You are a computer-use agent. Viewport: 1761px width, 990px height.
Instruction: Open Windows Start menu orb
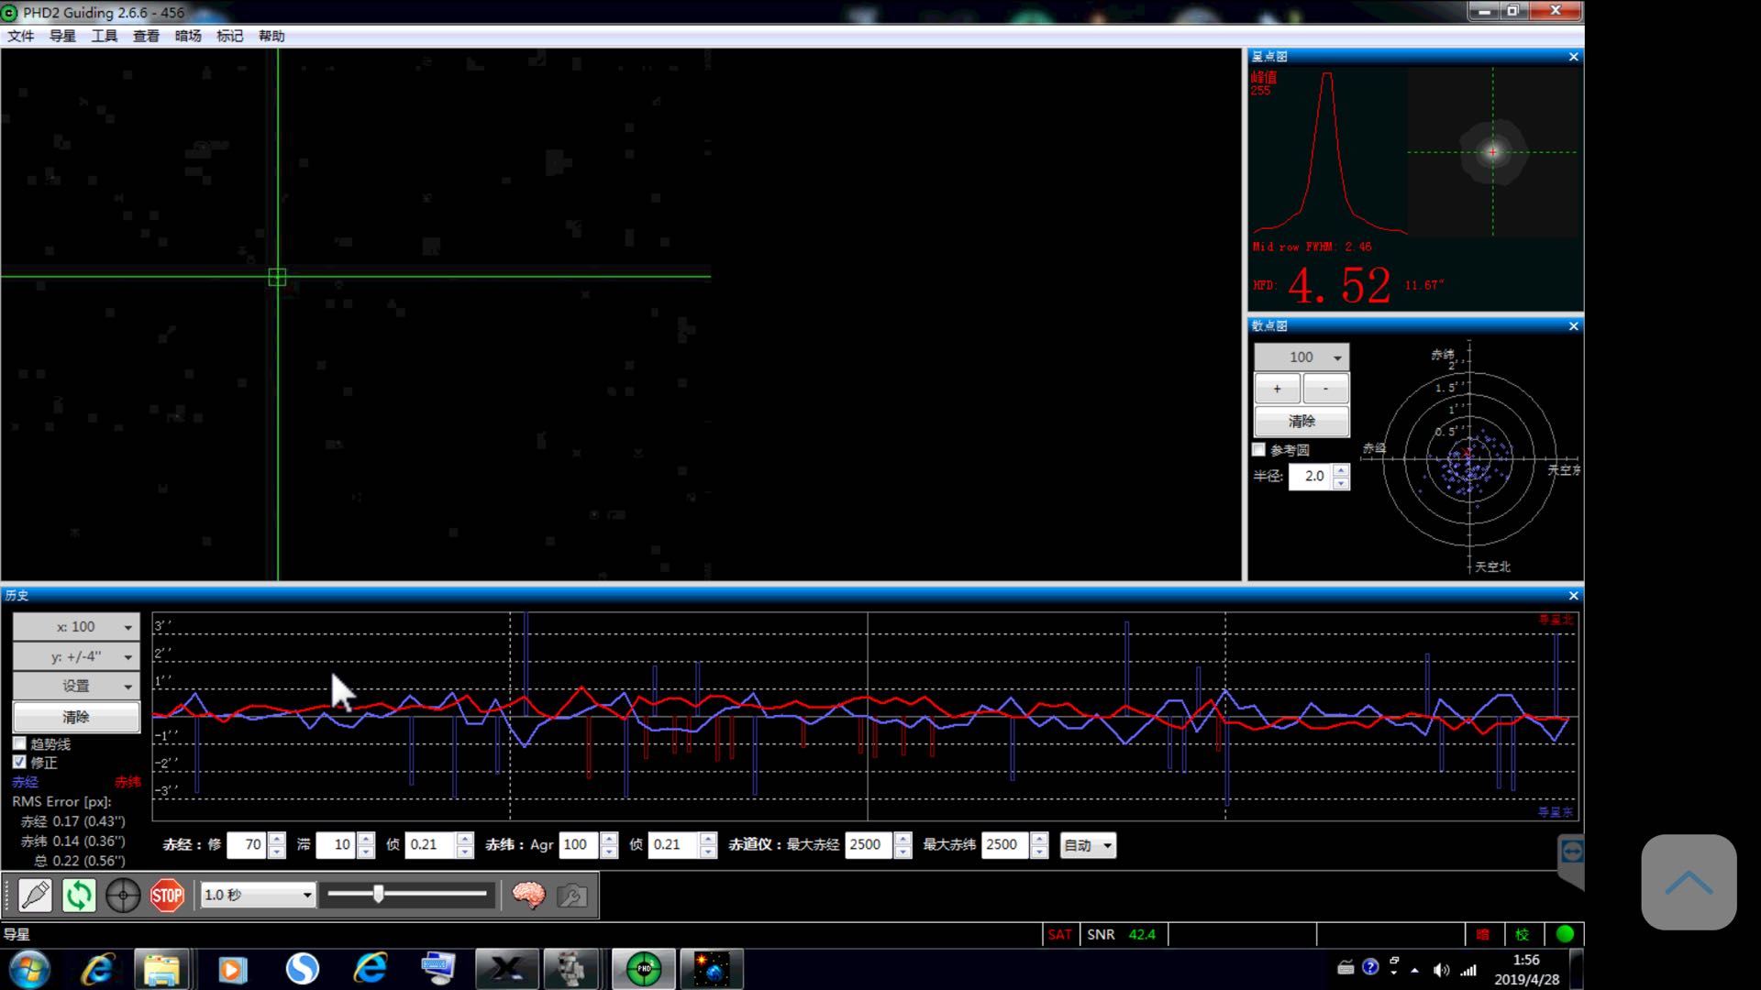[x=29, y=969]
